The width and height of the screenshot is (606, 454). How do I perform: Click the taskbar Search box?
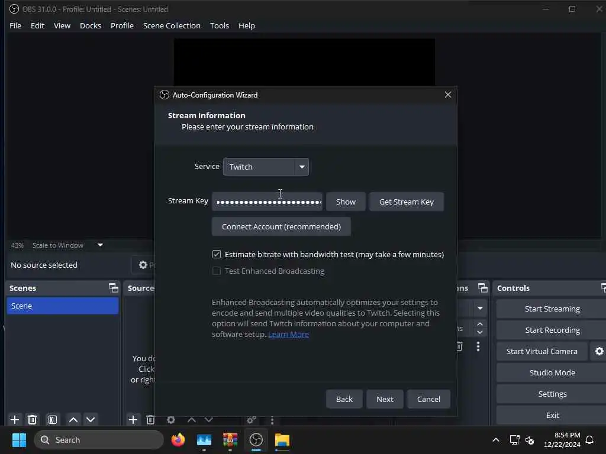[99, 440]
